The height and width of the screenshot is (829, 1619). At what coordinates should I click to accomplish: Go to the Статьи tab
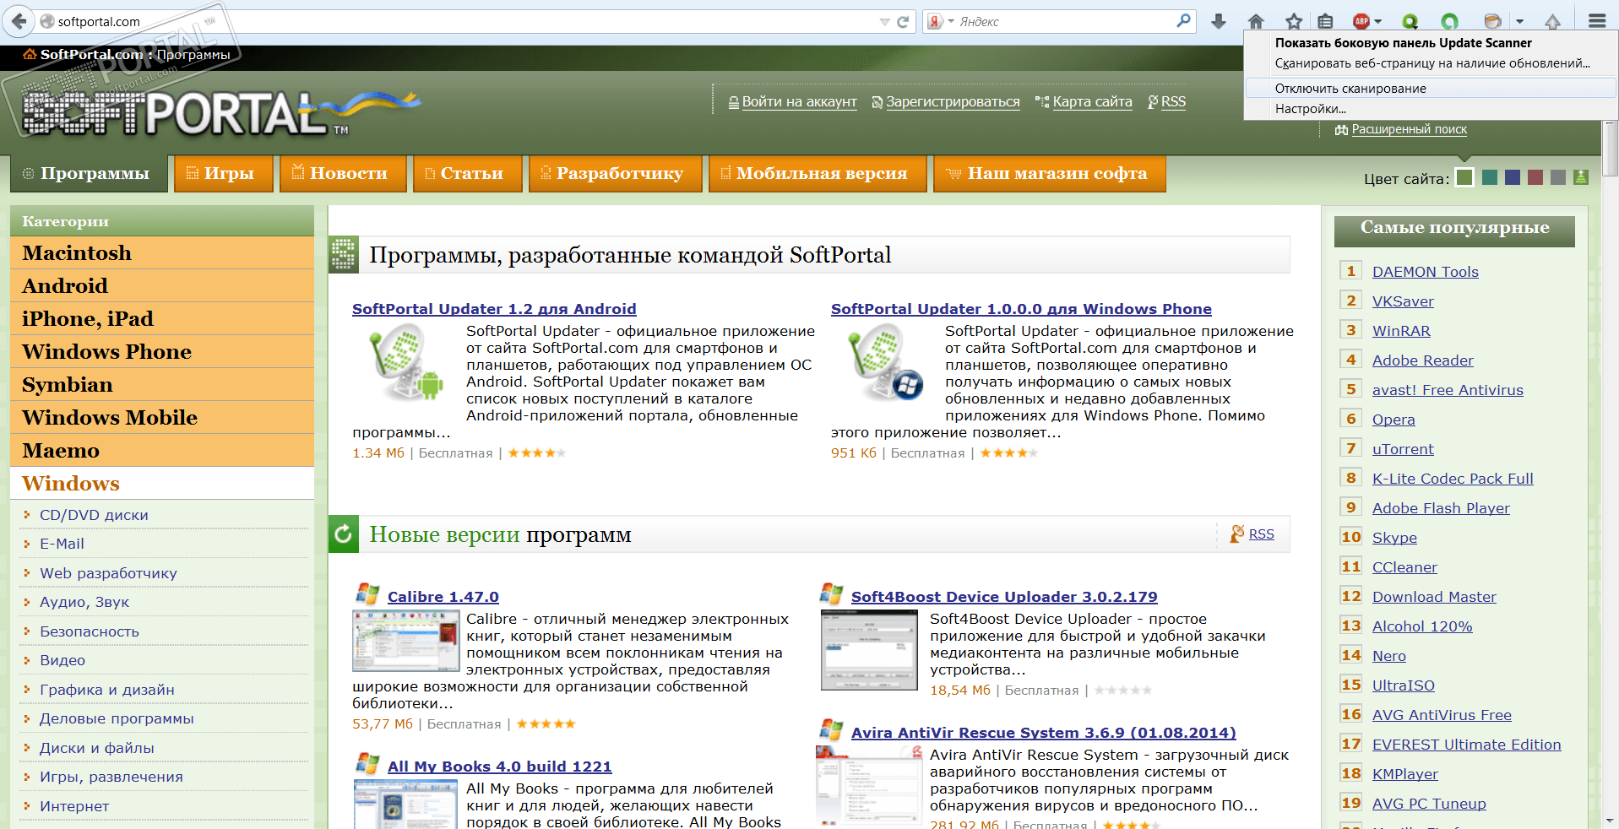coord(467,174)
